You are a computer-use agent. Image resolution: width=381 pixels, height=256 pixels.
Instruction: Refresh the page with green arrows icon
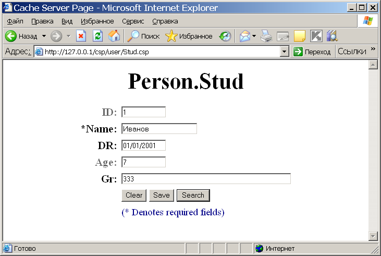(97, 36)
